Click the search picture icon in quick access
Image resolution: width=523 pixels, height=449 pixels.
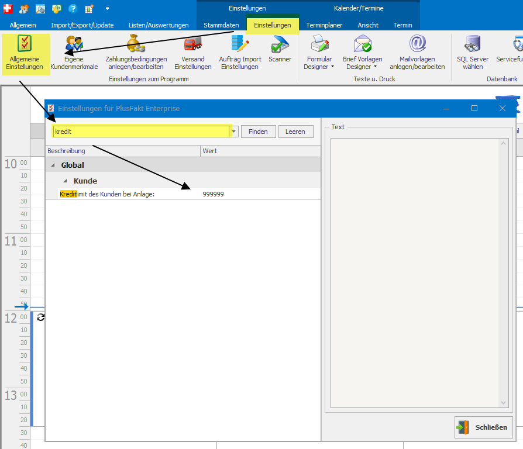point(40,9)
